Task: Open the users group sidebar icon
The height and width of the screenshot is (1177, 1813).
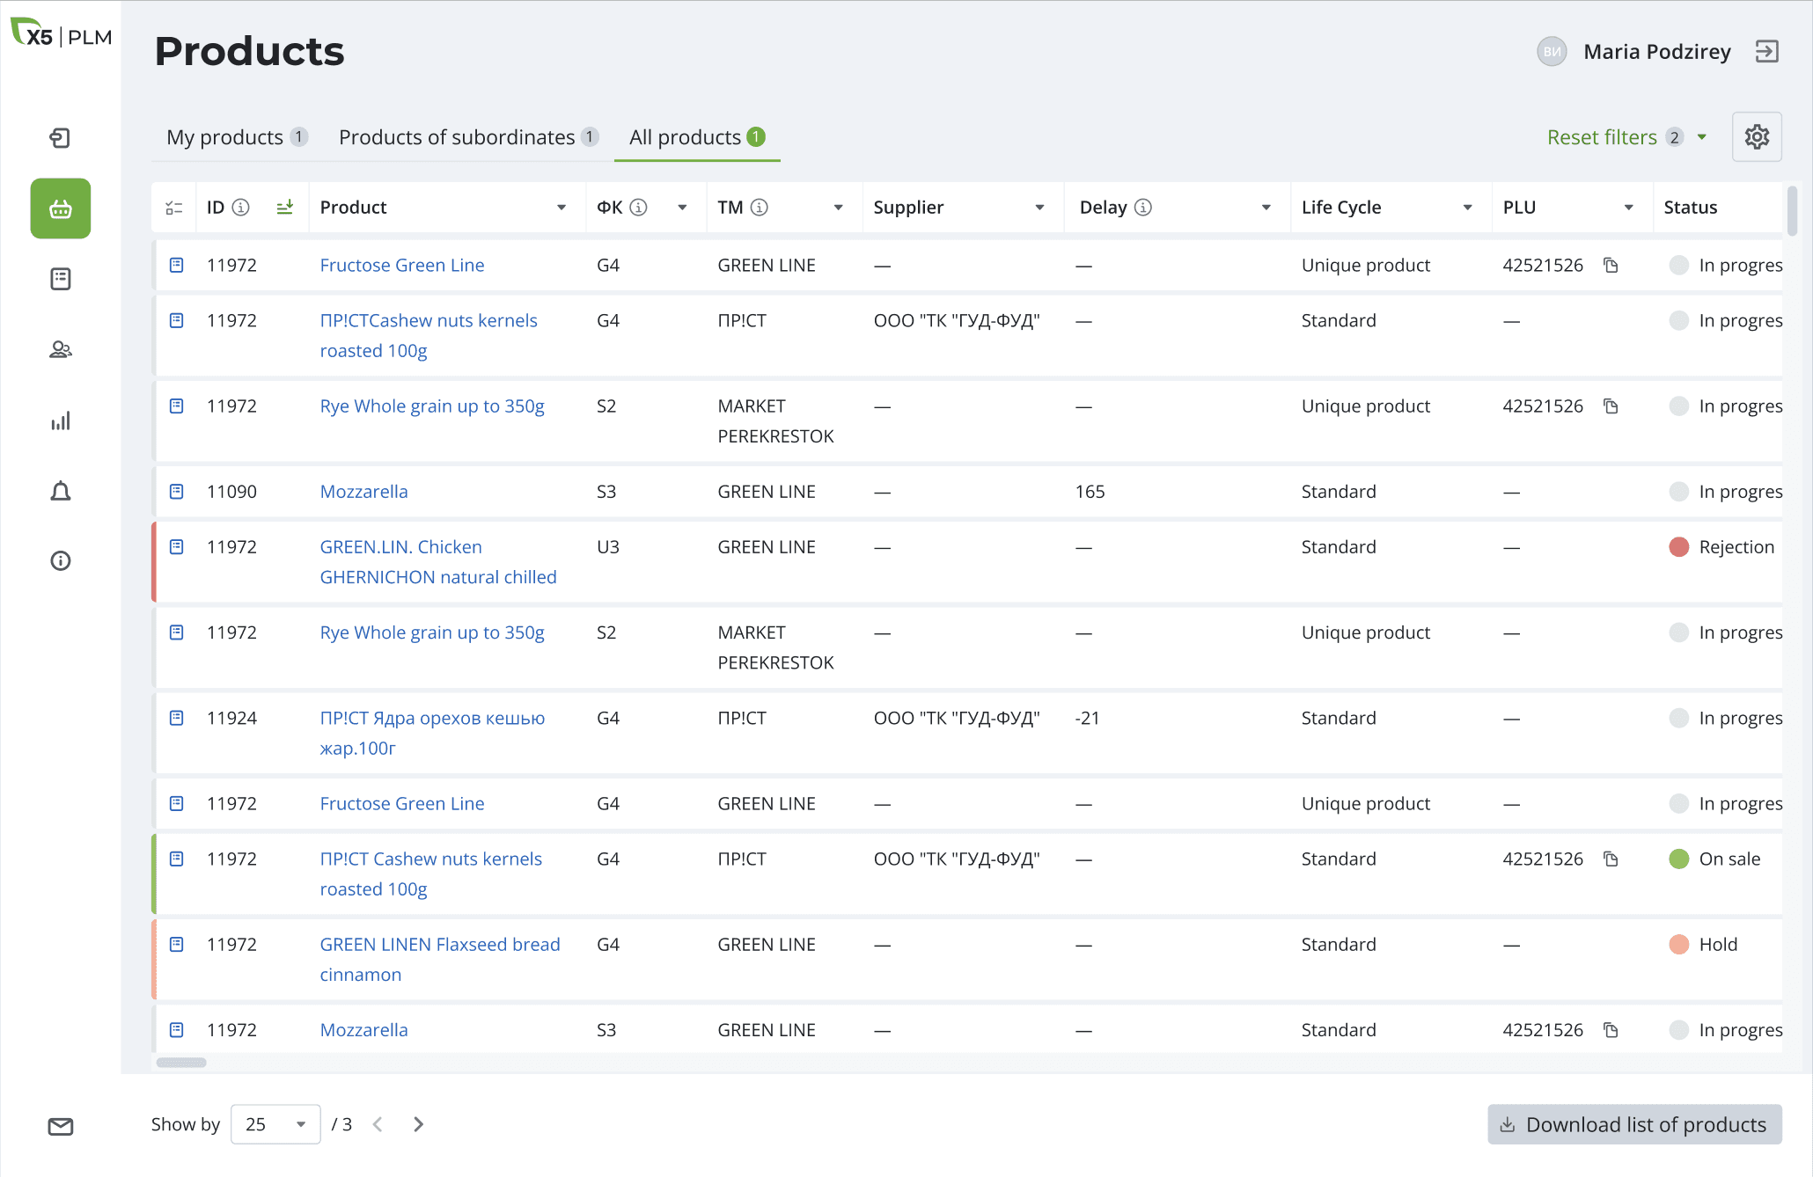Action: (x=61, y=350)
